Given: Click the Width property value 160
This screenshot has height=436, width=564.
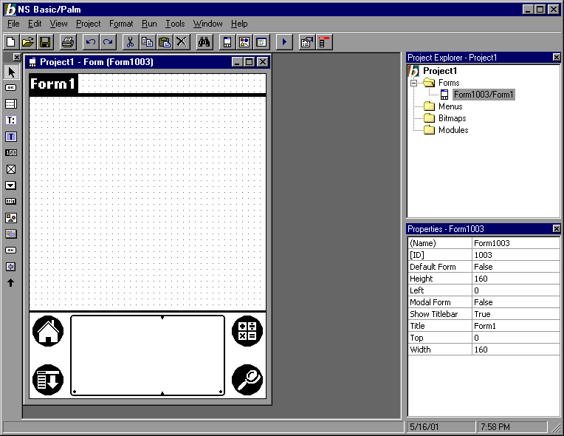Looking at the screenshot, I should tap(516, 350).
